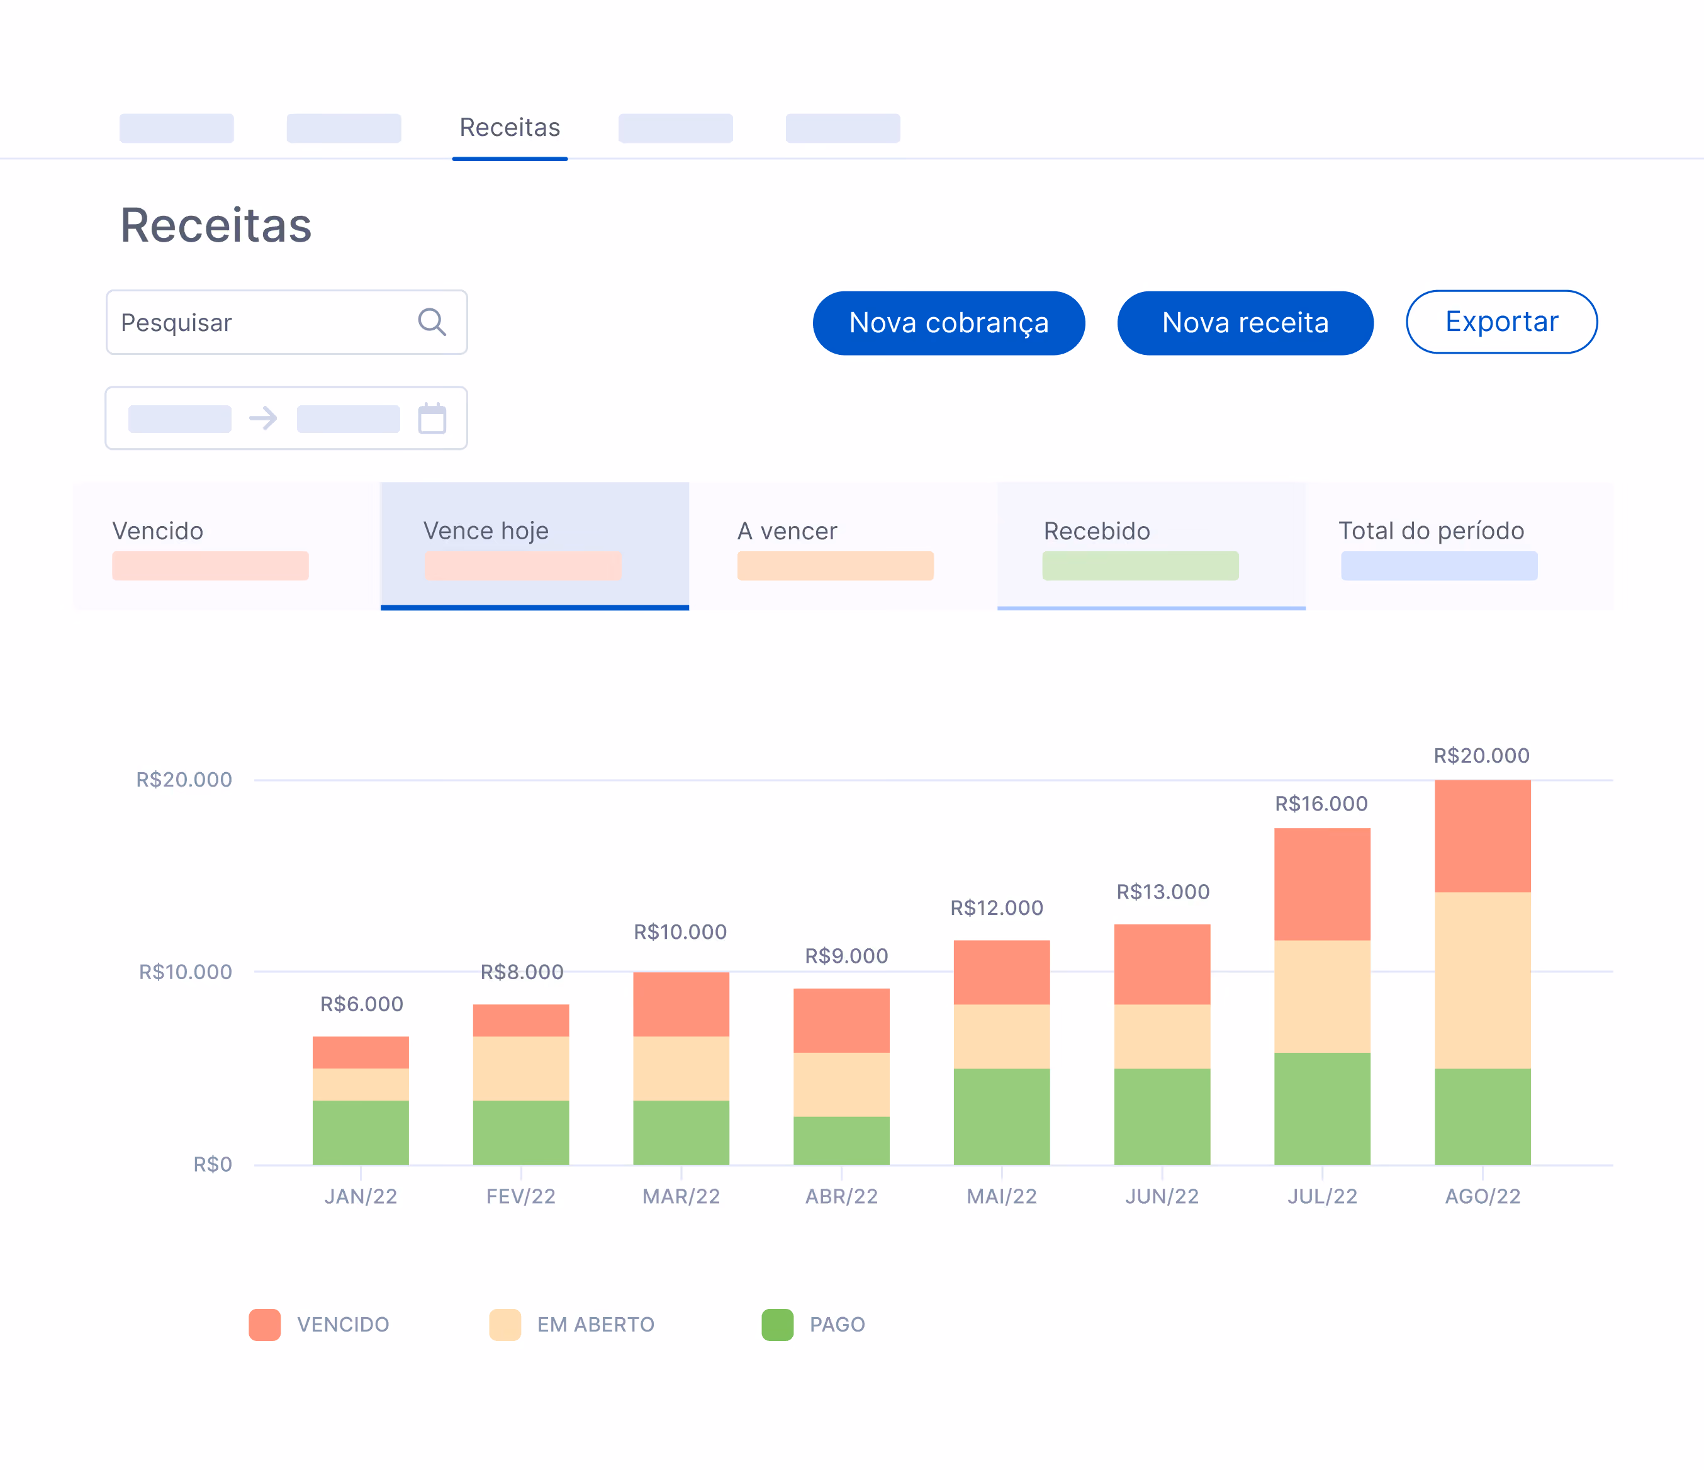This screenshot has height=1470, width=1704.
Task: Click the VENCIDO legend label
Action: click(x=343, y=1325)
